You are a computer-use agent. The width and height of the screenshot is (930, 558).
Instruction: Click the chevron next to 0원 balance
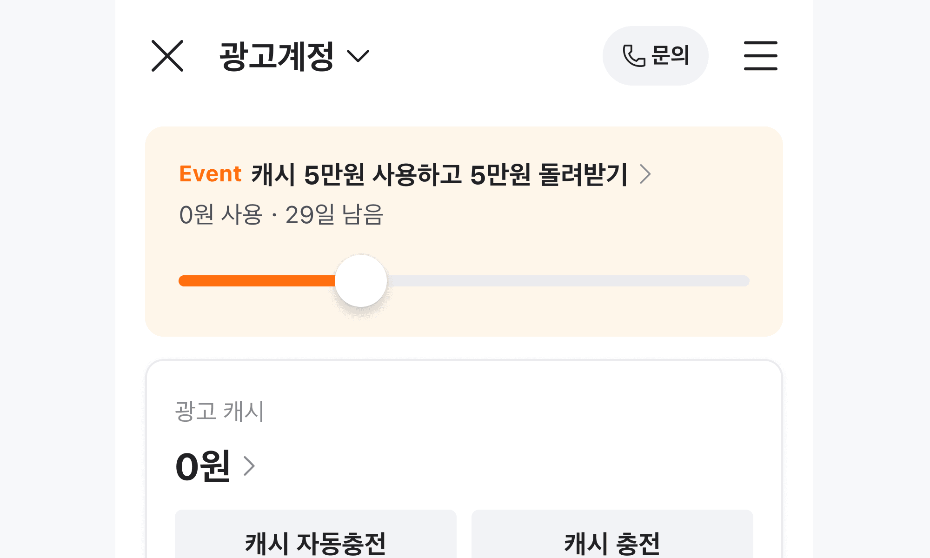[x=250, y=466]
